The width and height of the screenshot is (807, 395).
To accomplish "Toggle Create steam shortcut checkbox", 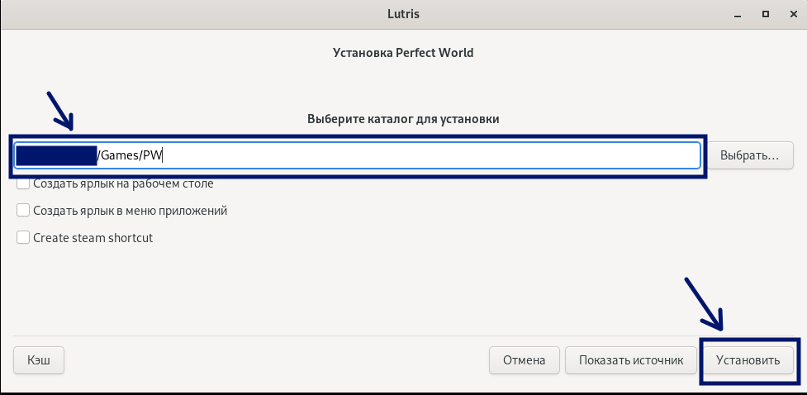I will click(22, 237).
